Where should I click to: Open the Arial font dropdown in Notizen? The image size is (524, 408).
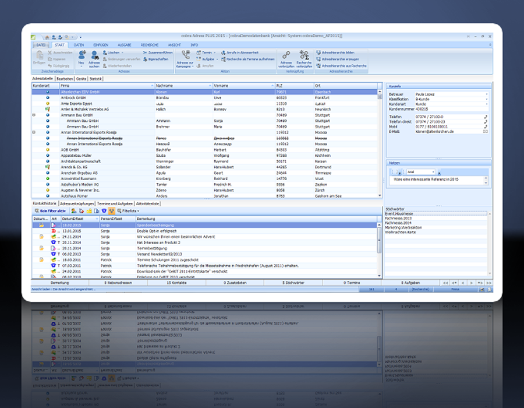[434, 173]
